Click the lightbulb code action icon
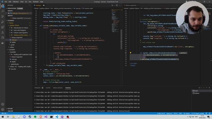 tap(131, 53)
